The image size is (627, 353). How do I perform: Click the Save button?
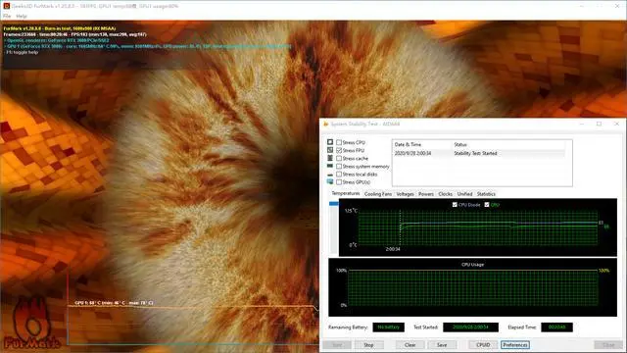coord(442,345)
